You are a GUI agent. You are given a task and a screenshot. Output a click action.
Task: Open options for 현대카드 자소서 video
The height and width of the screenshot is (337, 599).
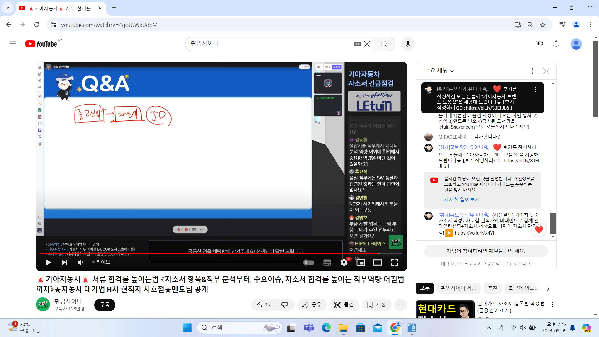point(552,305)
